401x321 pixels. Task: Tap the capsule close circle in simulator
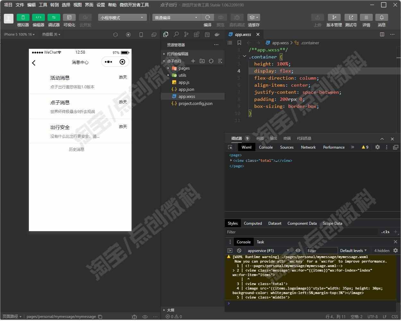point(122,62)
